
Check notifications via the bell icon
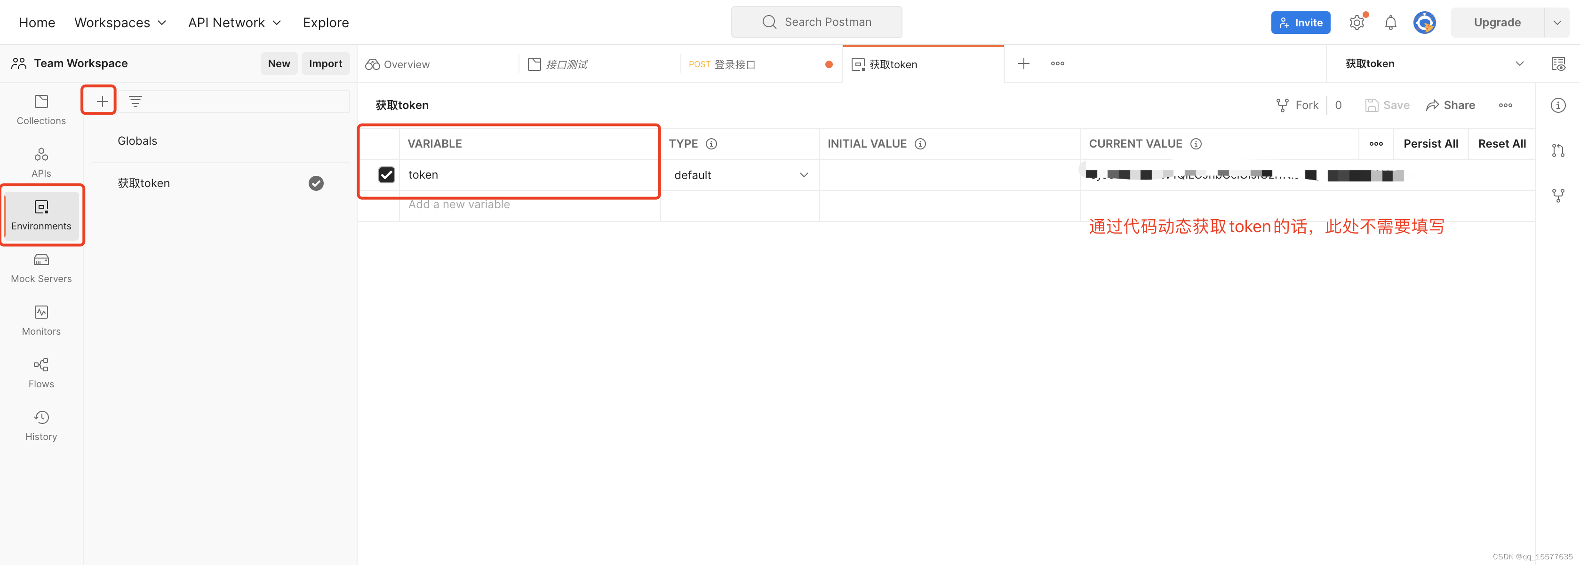click(x=1390, y=22)
